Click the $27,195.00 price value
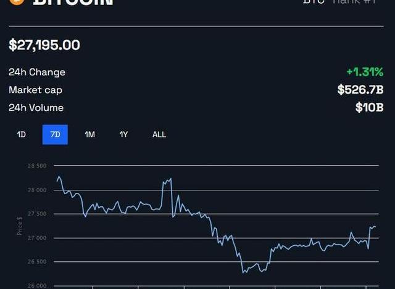 pos(44,45)
